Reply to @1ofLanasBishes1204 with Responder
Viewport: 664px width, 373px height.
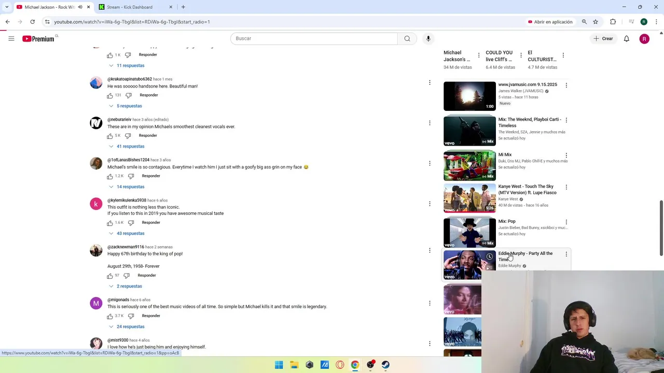point(151,176)
